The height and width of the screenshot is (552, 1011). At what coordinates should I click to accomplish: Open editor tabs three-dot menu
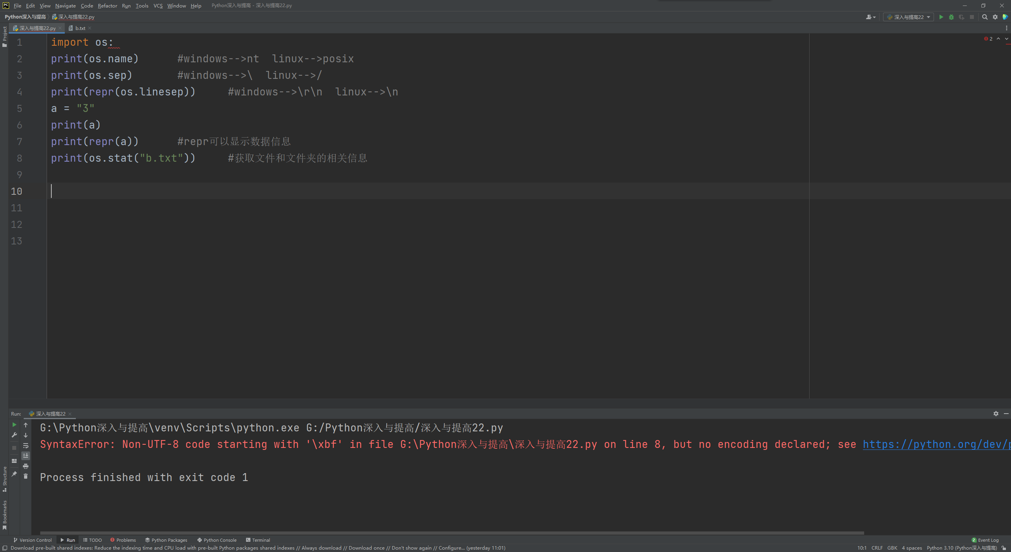[1006, 28]
